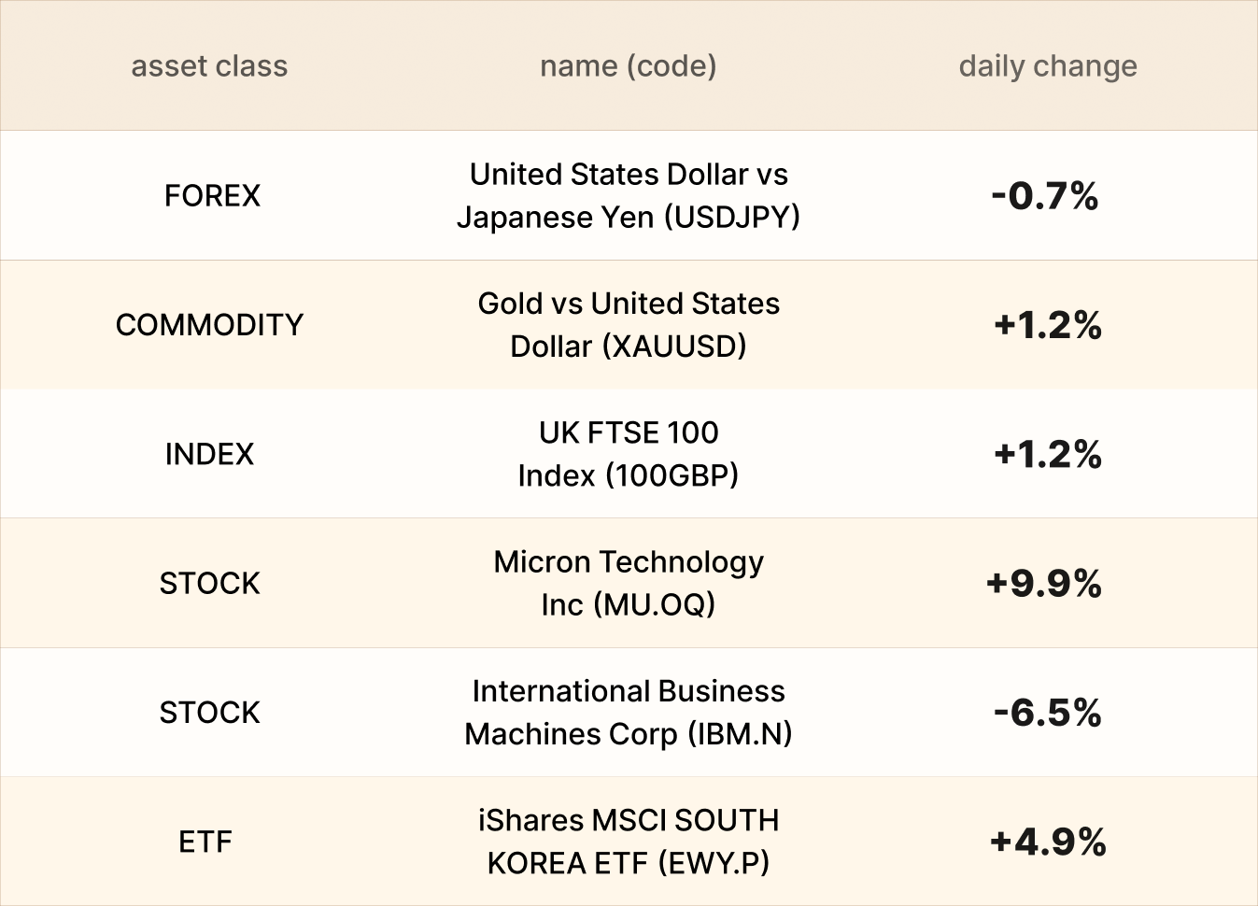Select the COMMODITY asset class cell

tap(209, 325)
